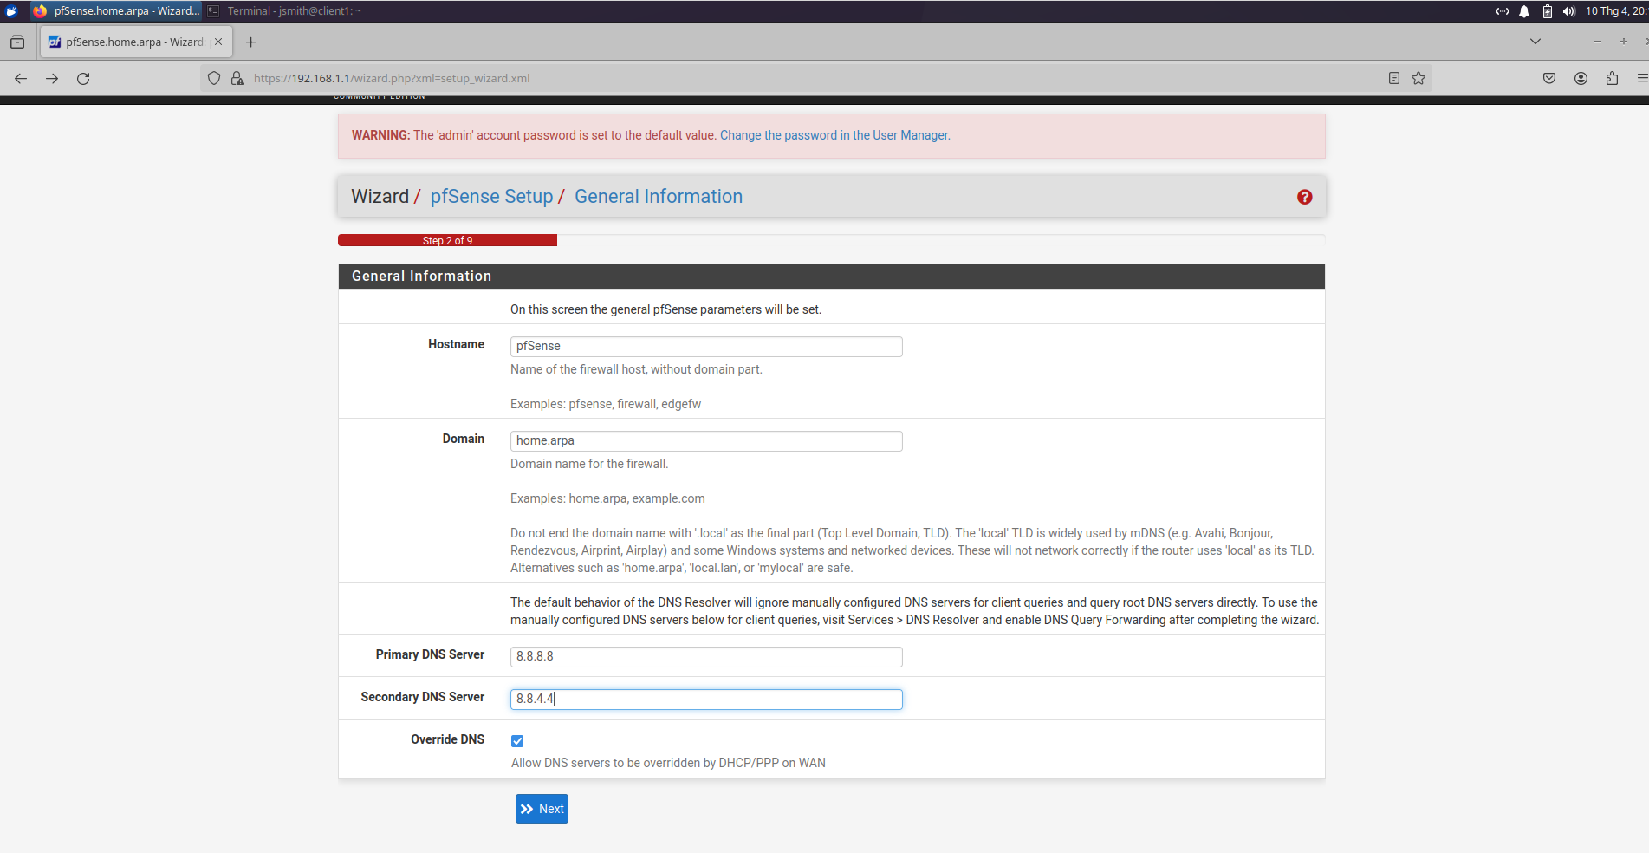Click the General Information panel header

pos(831,277)
